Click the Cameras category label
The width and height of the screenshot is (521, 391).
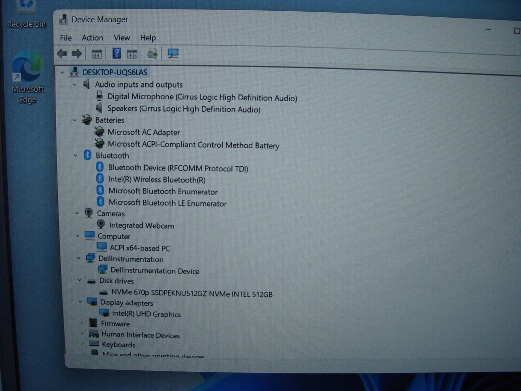[111, 214]
